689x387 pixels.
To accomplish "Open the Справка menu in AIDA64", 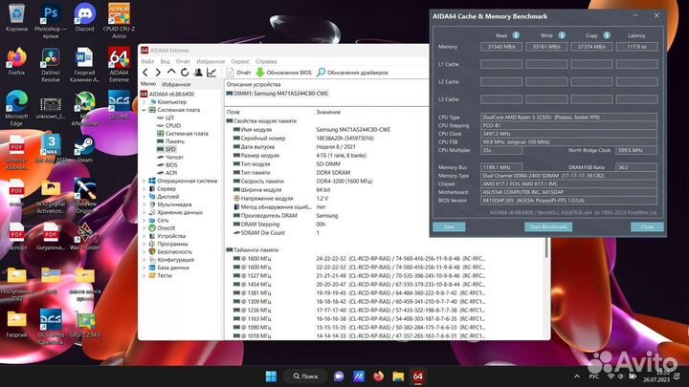I will click(266, 61).
